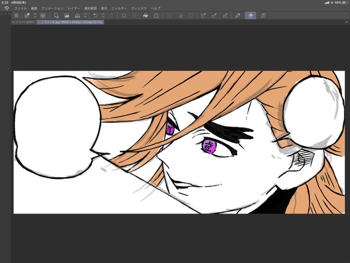Click the edit/pen-on-square icon
The width and height of the screenshot is (350, 263).
point(27,15)
